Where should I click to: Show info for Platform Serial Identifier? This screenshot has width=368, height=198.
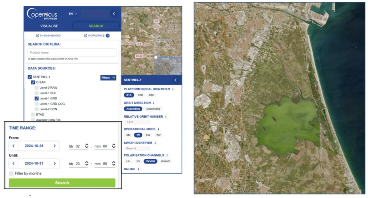(x=173, y=89)
